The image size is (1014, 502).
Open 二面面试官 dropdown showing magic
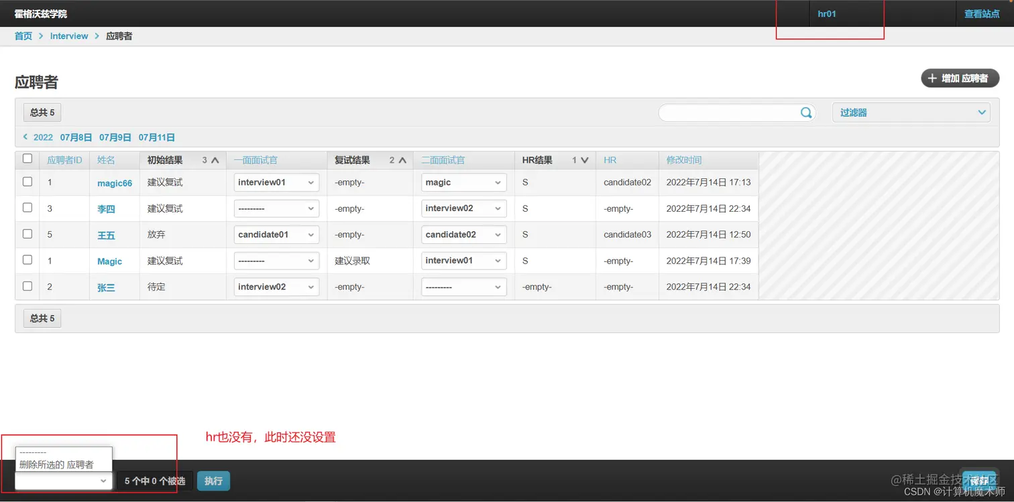tap(463, 182)
